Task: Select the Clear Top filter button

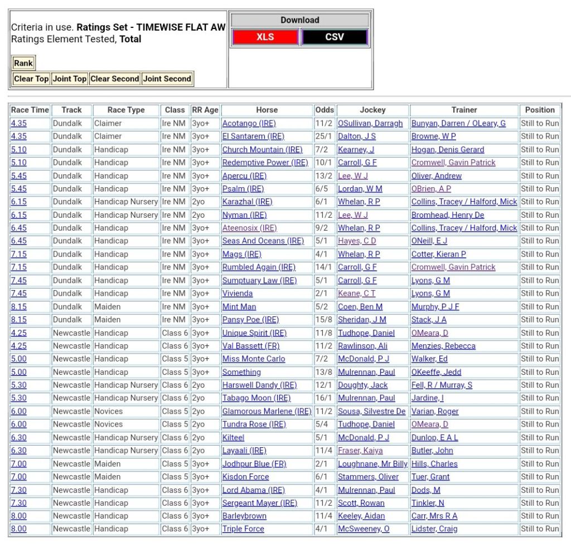Action: pos(31,79)
